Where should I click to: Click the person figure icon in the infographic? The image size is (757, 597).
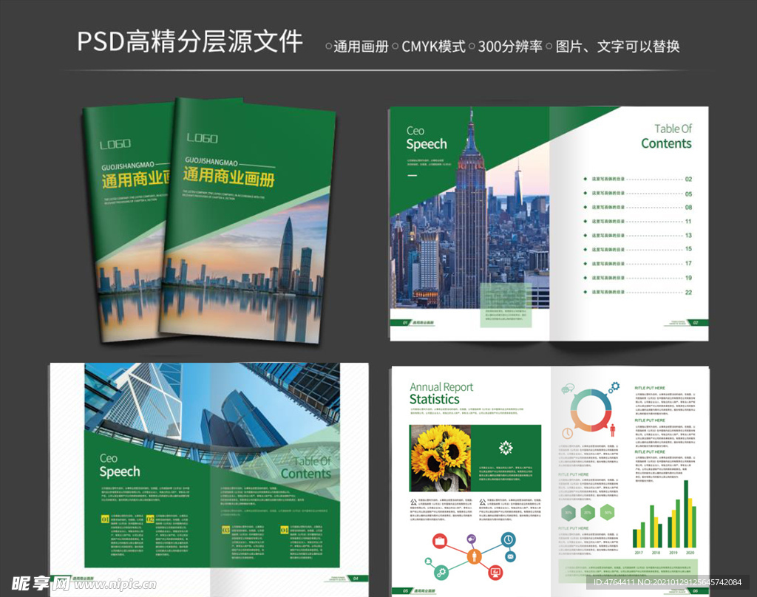[613, 430]
